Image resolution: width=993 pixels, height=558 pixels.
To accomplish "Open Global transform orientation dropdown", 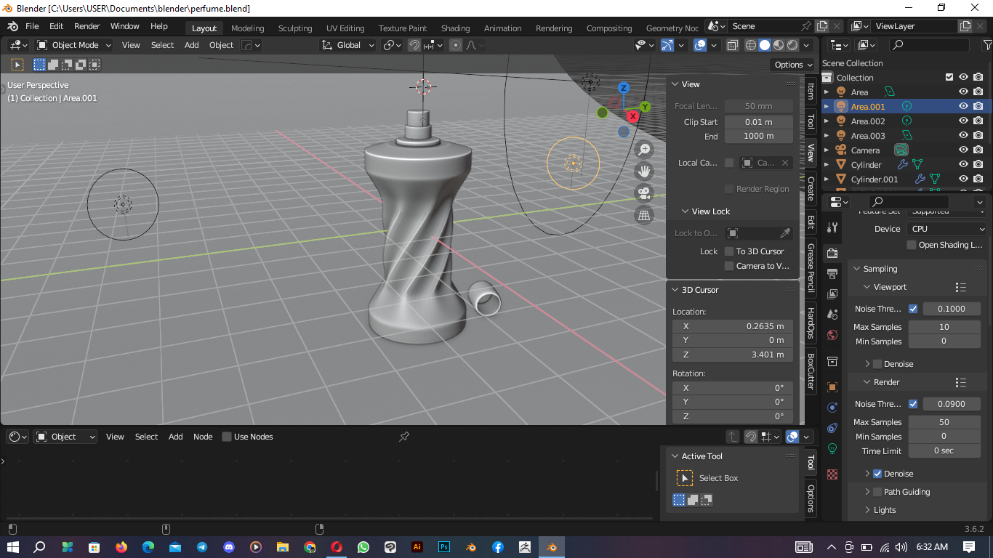I will 348,45.
